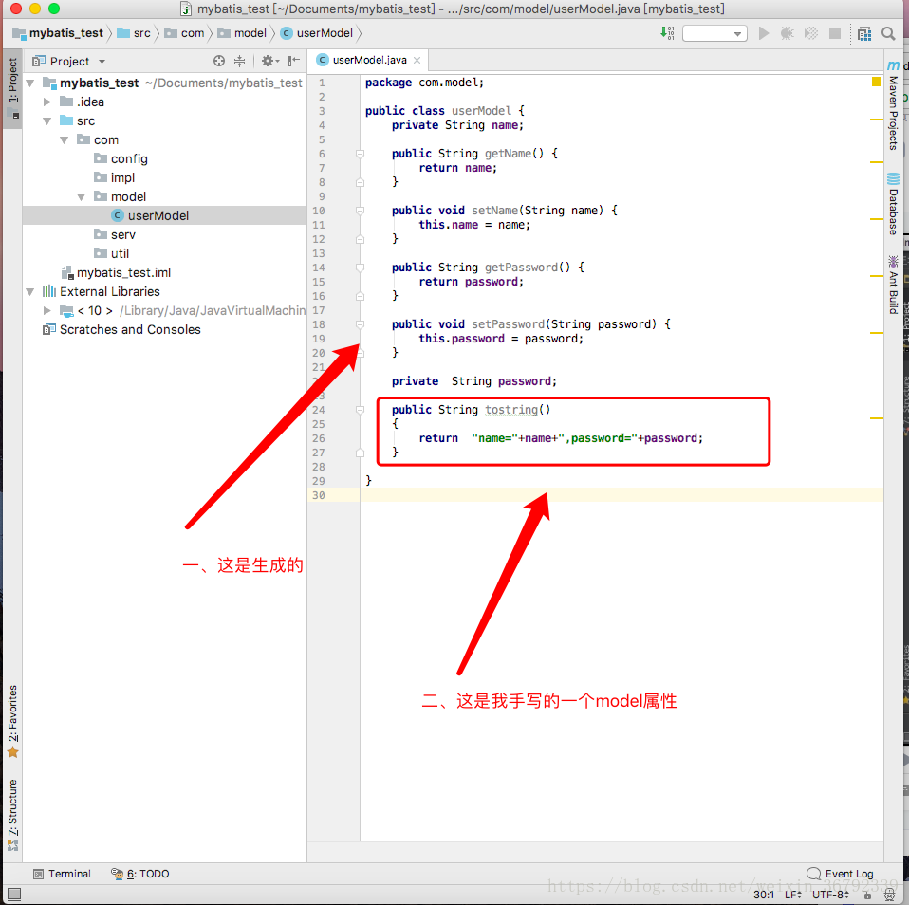909x905 pixels.
Task: Hide the Project tool window
Action: (294, 61)
